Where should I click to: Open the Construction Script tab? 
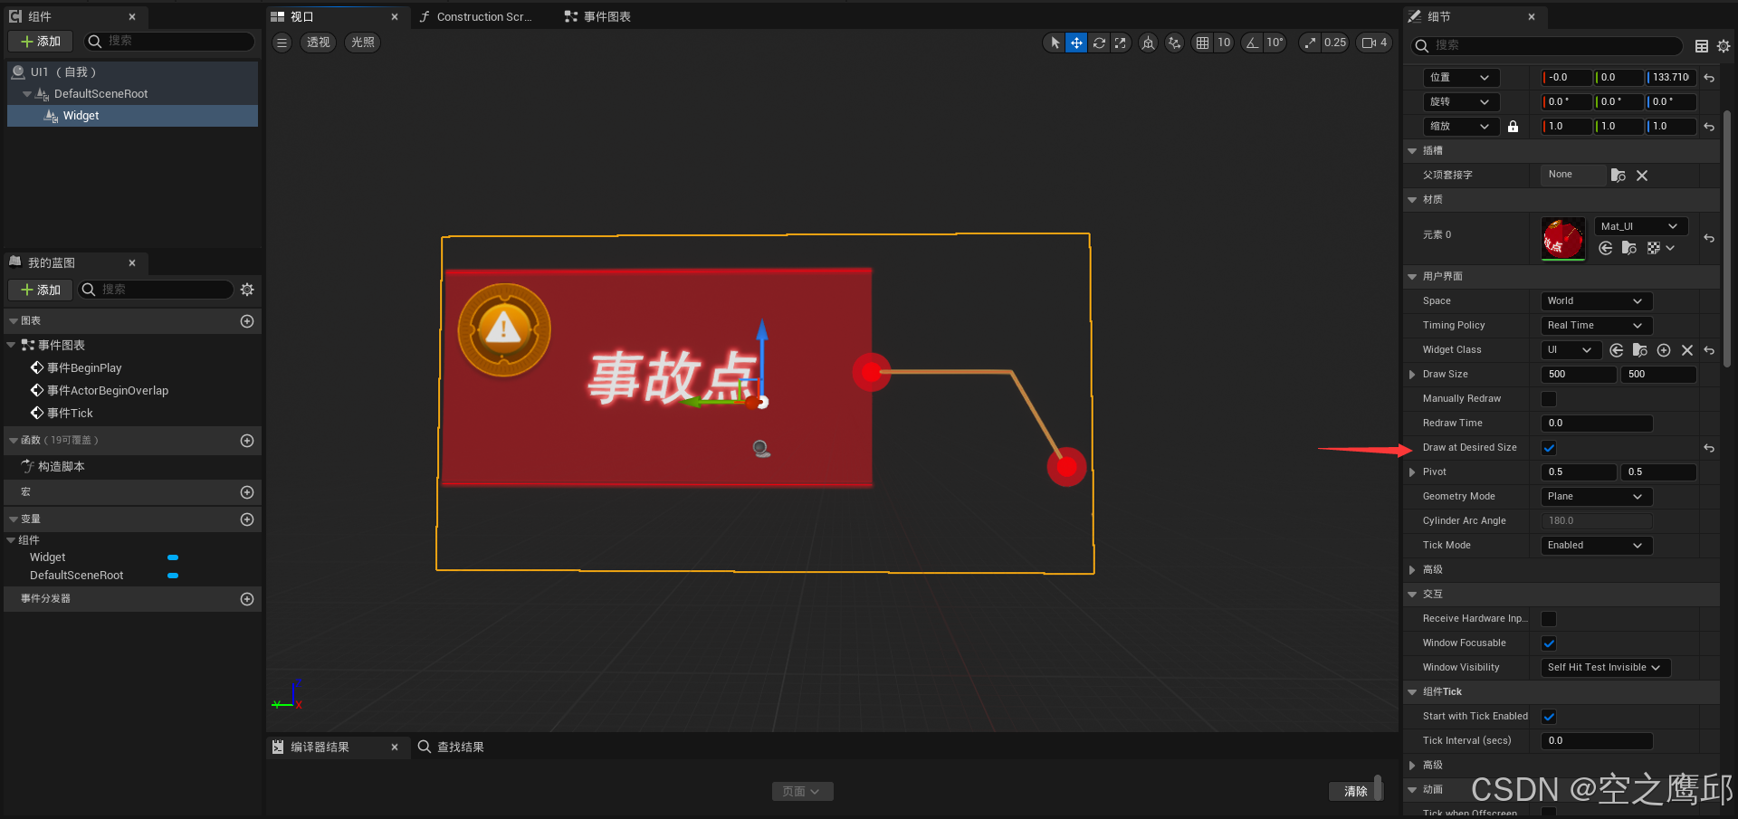[477, 15]
